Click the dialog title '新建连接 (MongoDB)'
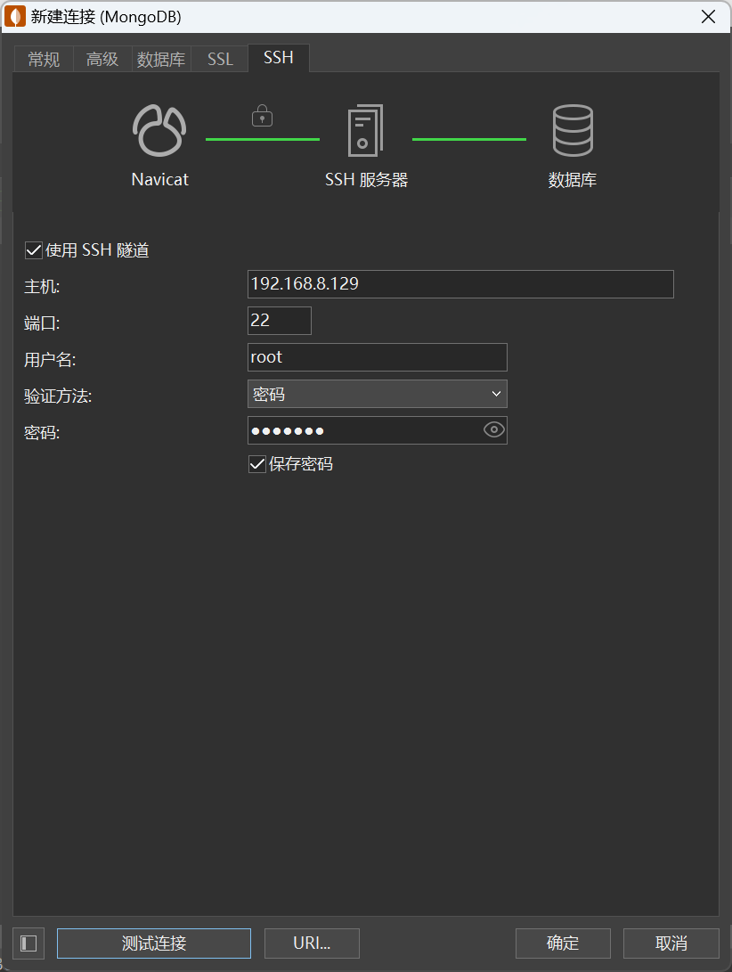The width and height of the screenshot is (732, 972). click(106, 17)
